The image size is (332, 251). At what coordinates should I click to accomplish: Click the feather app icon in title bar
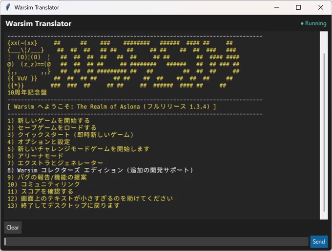point(8,7)
